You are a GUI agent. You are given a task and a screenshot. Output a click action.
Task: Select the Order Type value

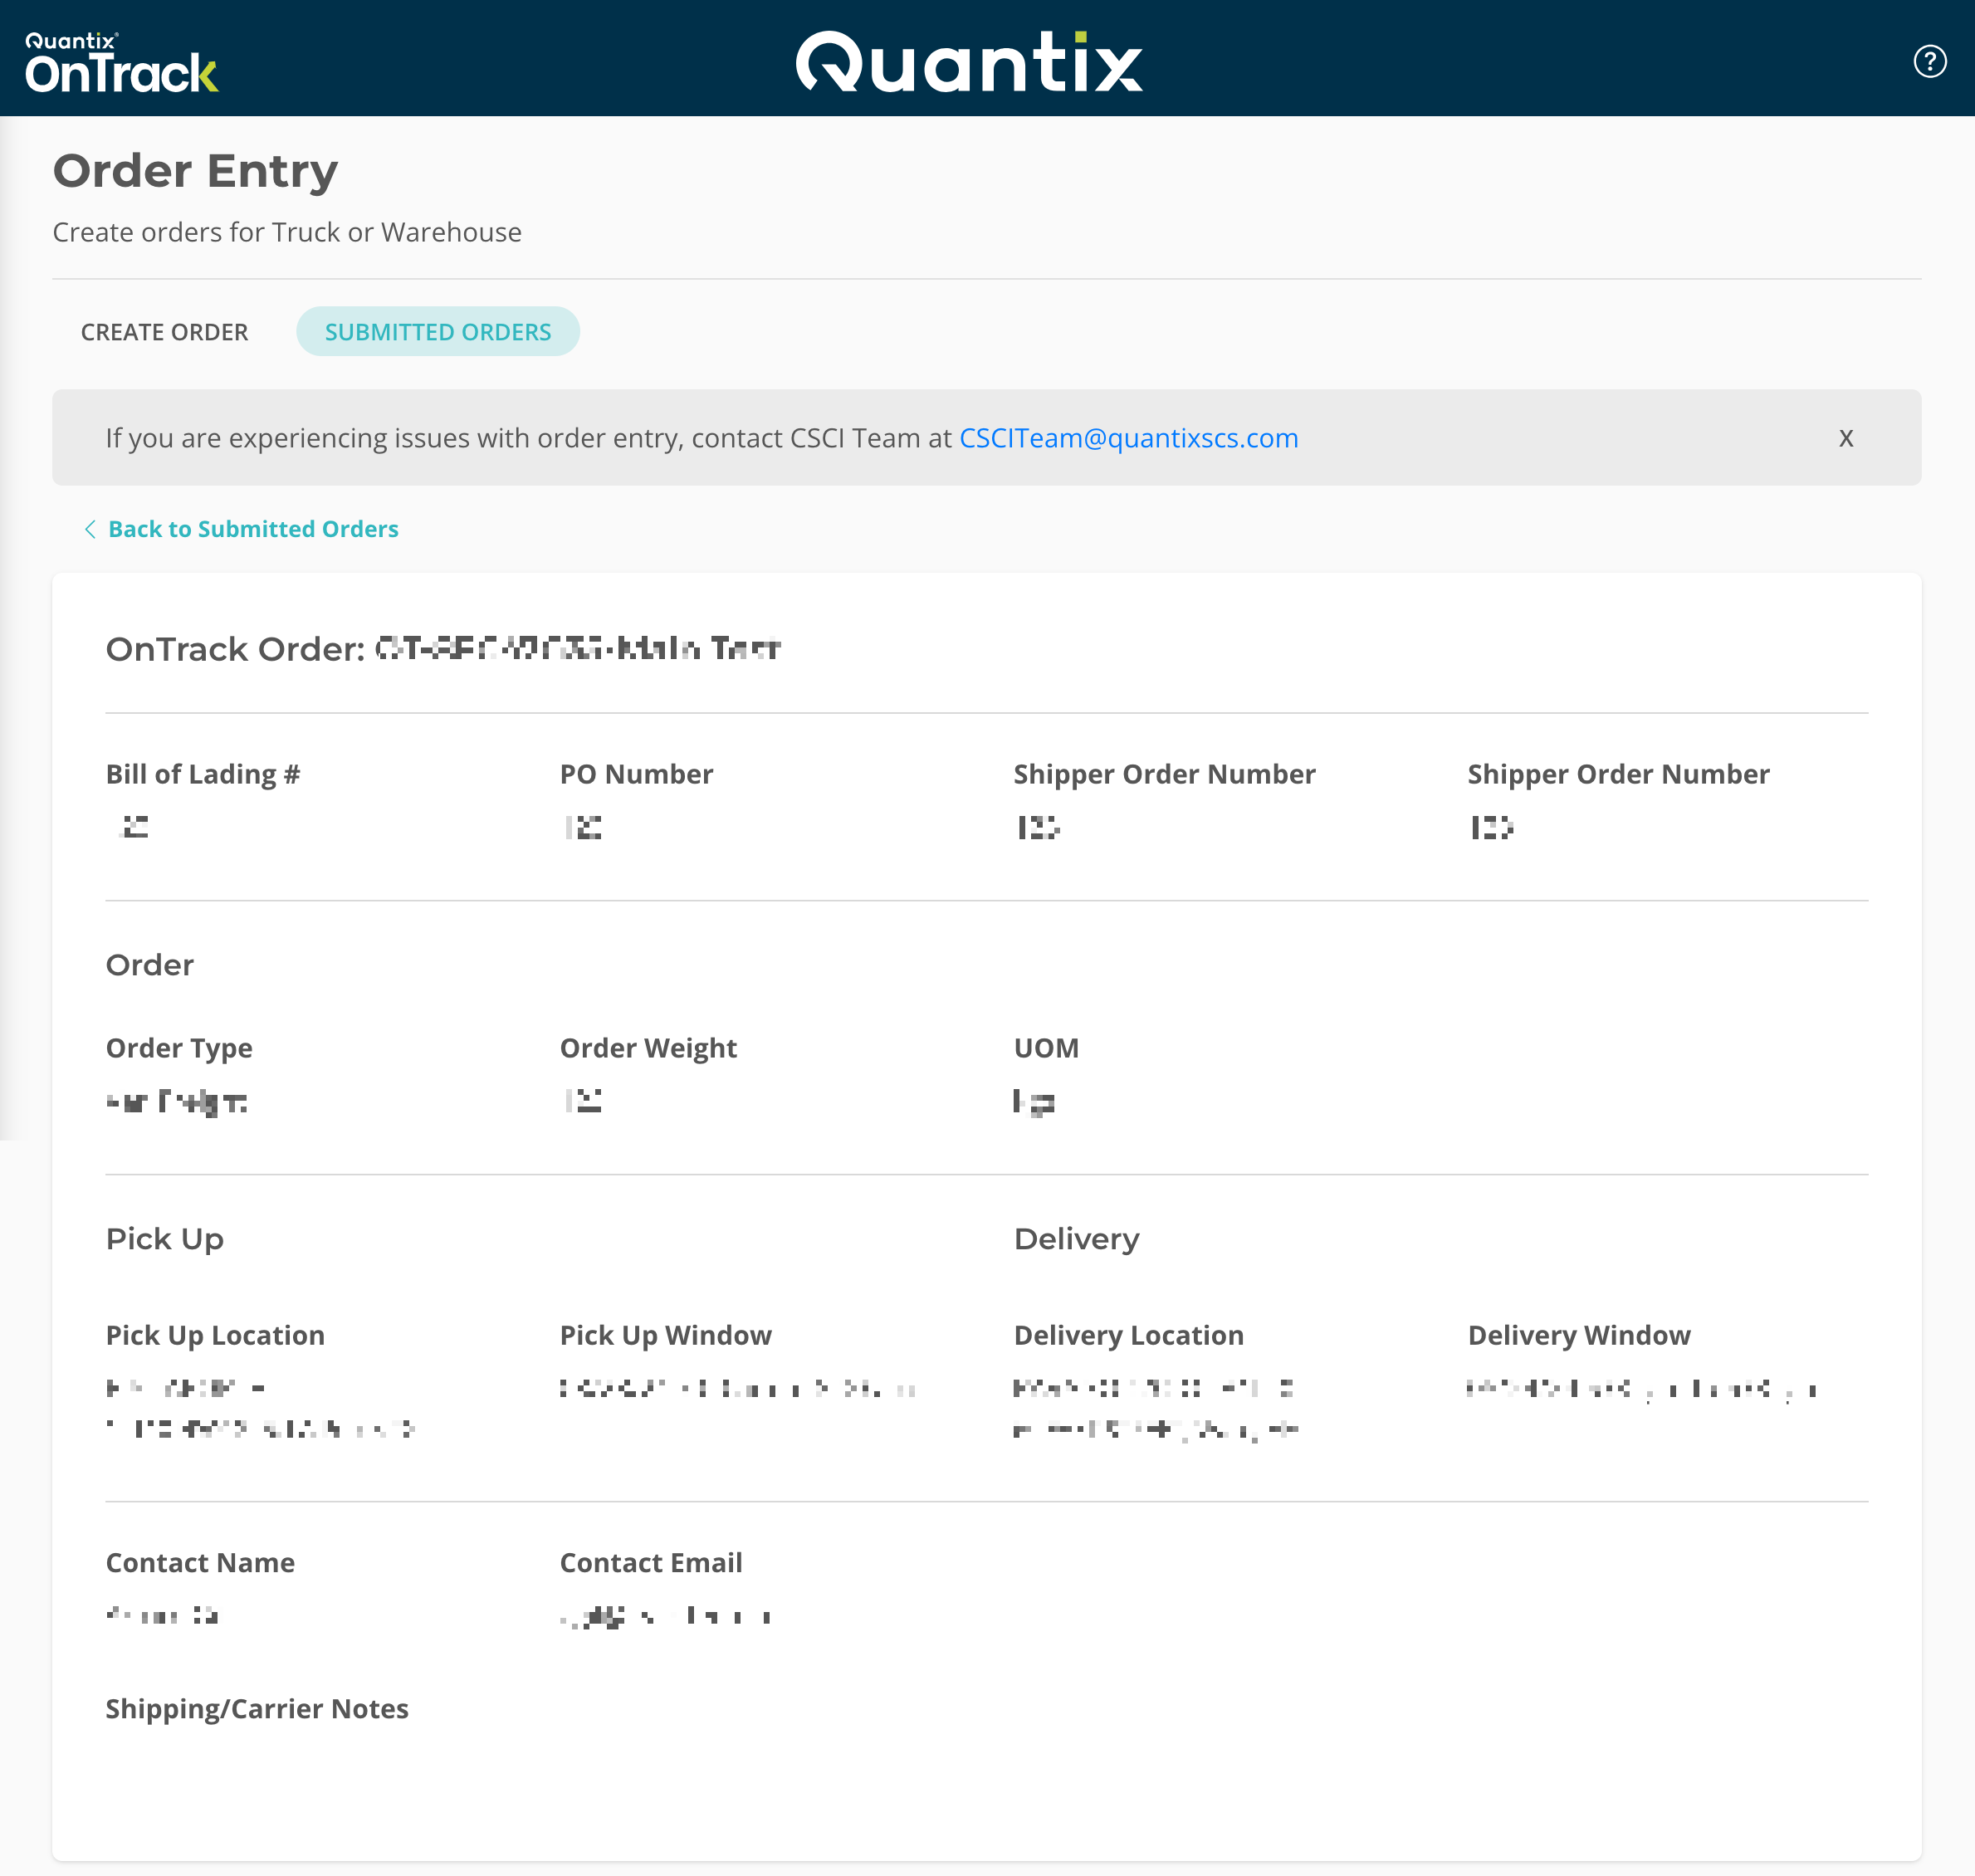point(175,1101)
